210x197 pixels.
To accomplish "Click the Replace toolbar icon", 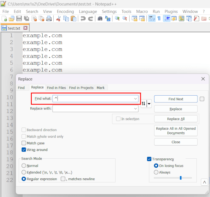I will pyautogui.click(x=108, y=19).
